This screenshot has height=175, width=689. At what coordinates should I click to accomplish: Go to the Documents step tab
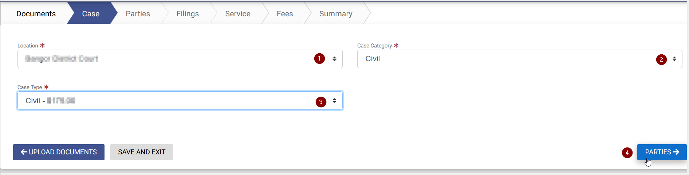(x=36, y=14)
